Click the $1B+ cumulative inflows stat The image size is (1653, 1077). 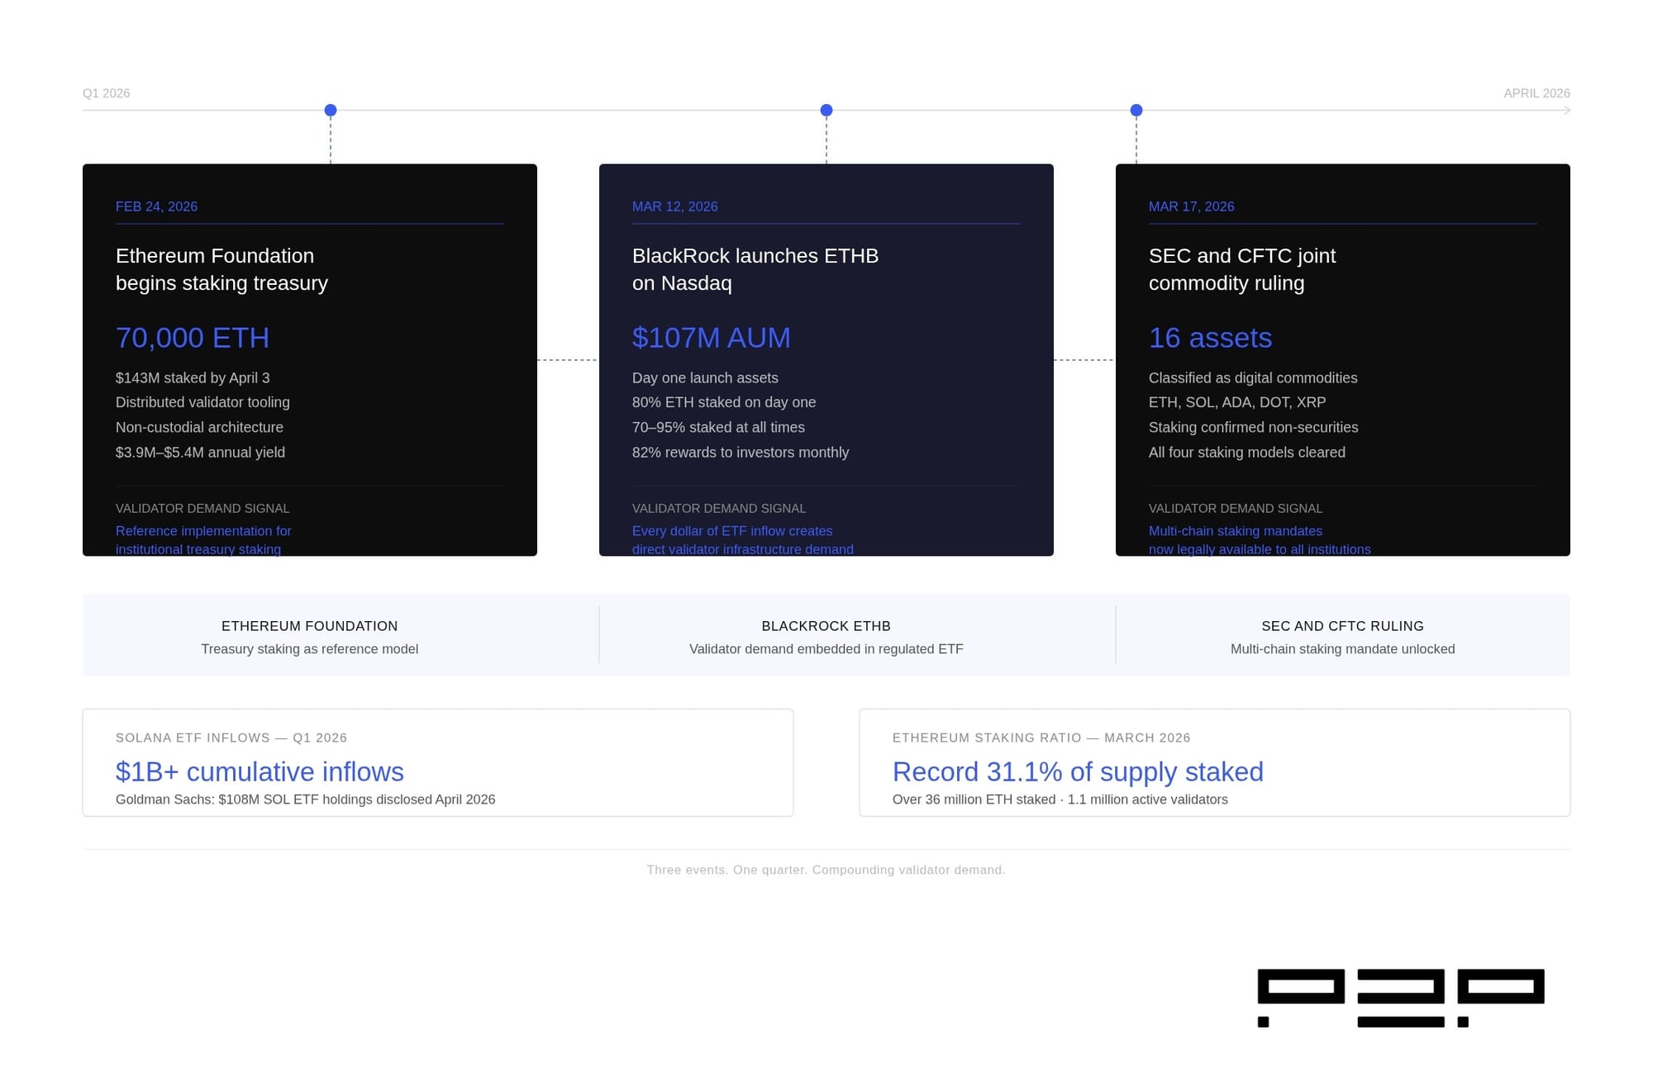[x=260, y=772]
